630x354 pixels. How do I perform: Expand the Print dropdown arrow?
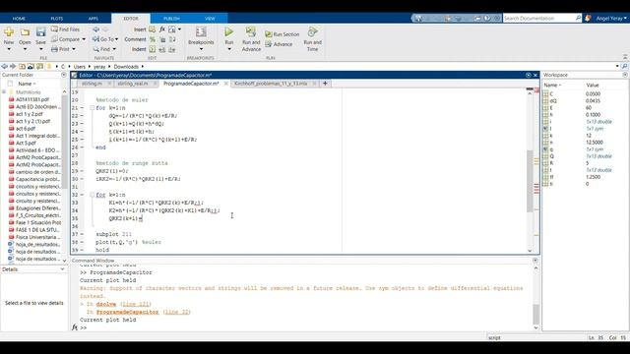click(x=74, y=49)
